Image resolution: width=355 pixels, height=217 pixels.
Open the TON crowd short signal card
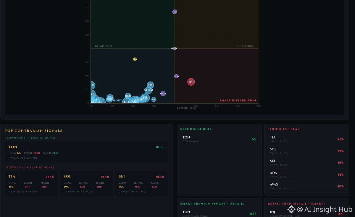(86, 152)
